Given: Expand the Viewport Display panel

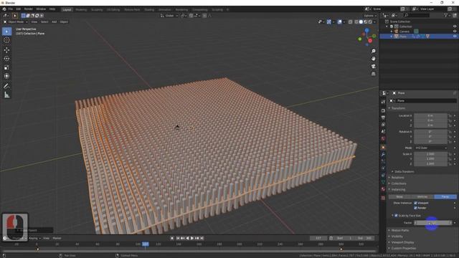Looking at the screenshot, I should (402, 242).
